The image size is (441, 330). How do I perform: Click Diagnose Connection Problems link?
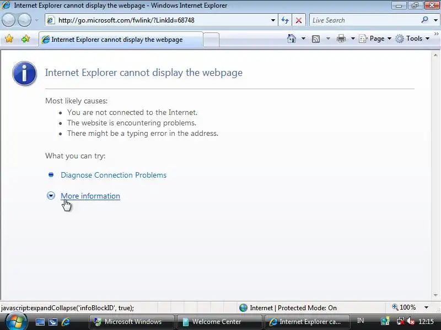click(x=114, y=175)
